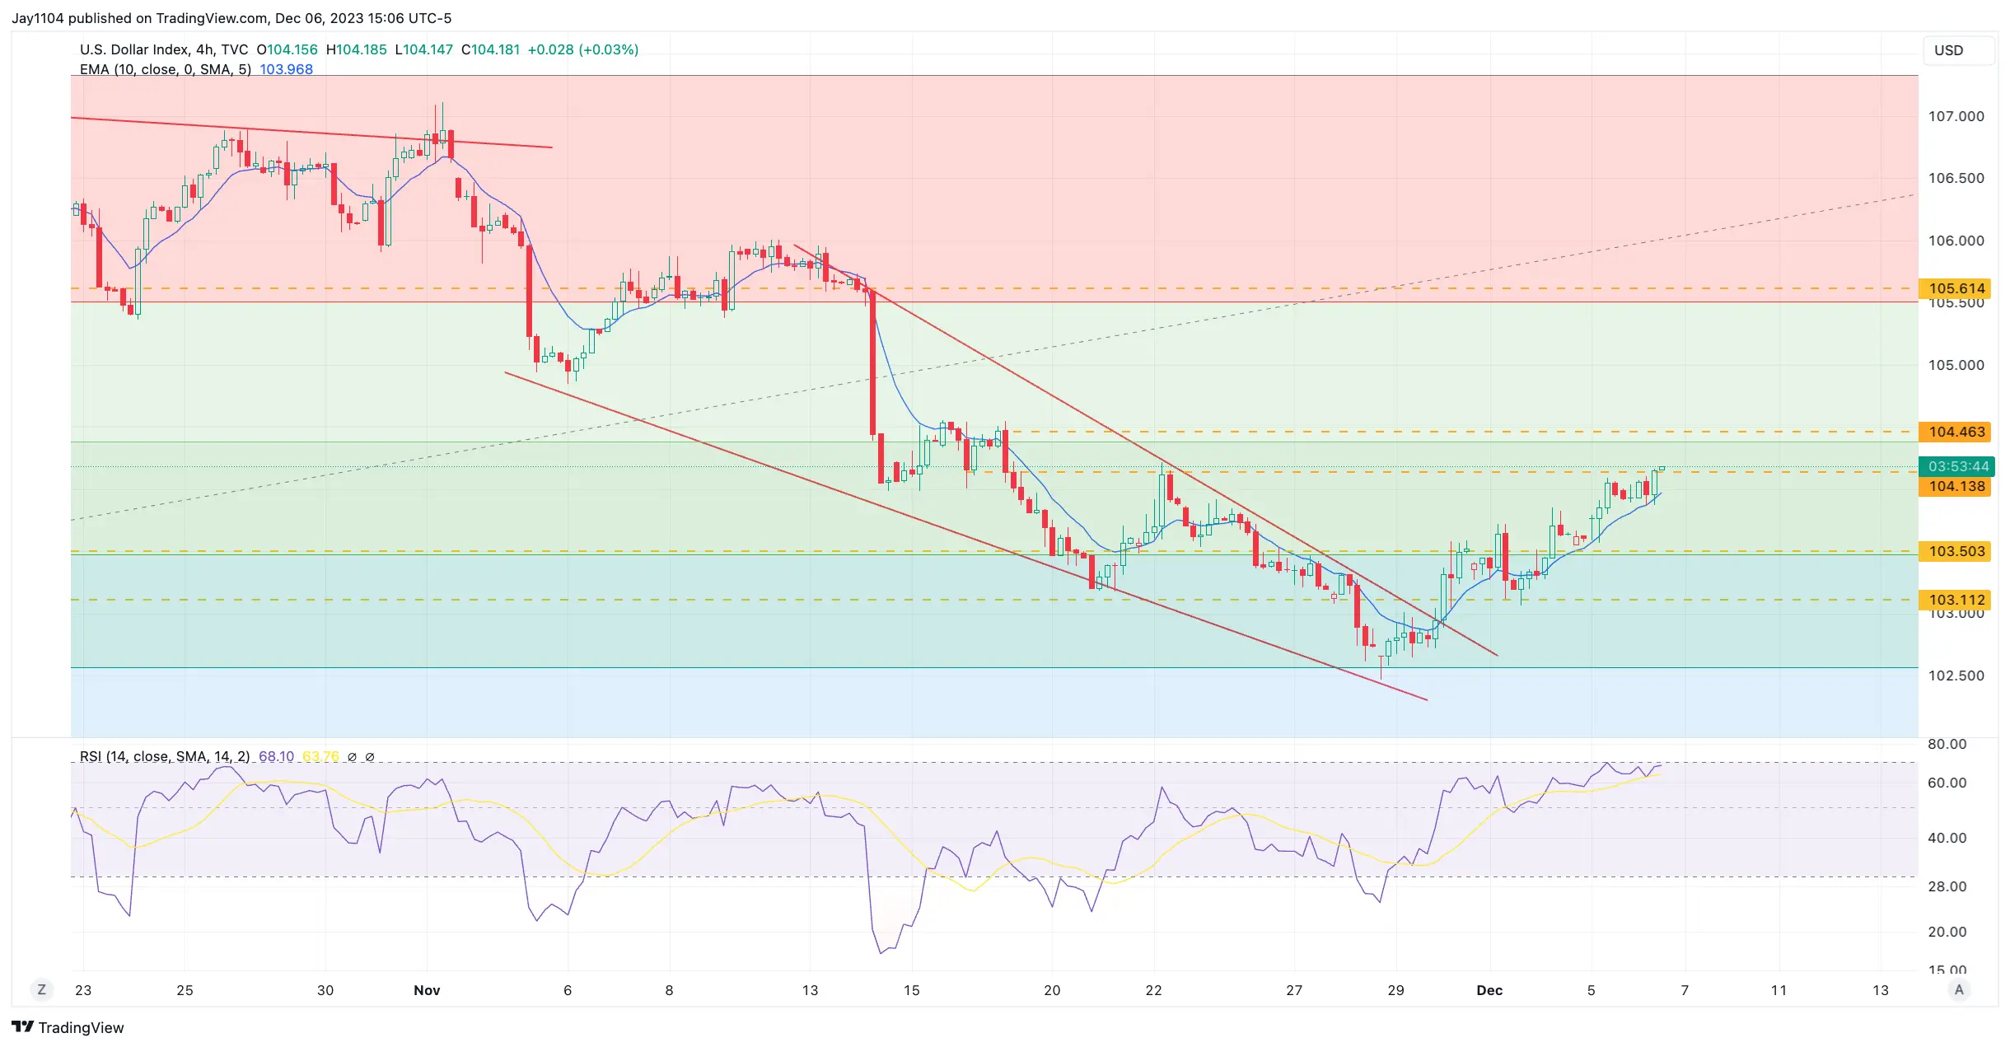Viewport: 2010px width, 1047px height.
Task: Select the EMA (10, close, 0, SMA, 5) legend
Action: (x=166, y=69)
